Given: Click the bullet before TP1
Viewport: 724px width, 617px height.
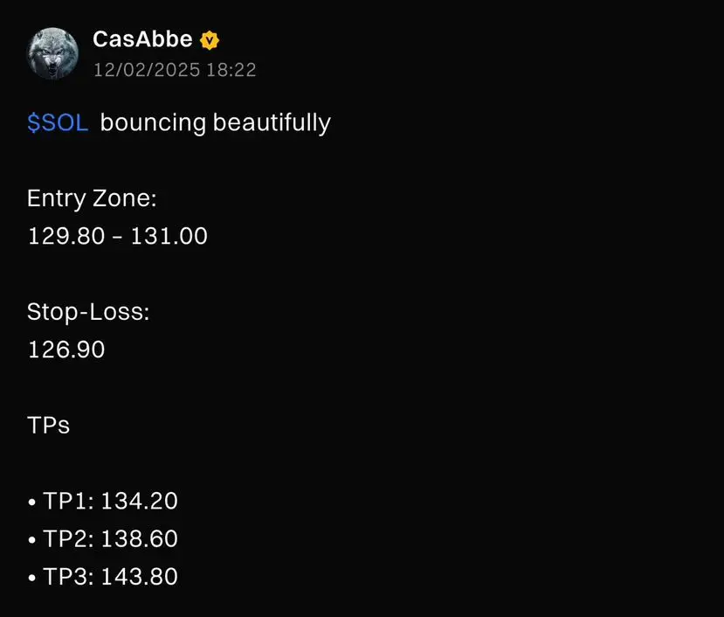Looking at the screenshot, I should (x=31, y=503).
